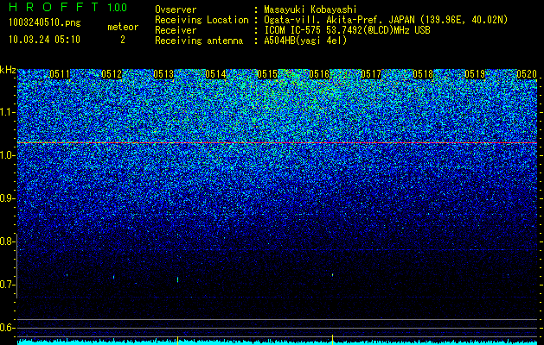The width and height of the screenshot is (544, 345).
Task: Click the Ovserver field label
Action: click(x=176, y=9)
